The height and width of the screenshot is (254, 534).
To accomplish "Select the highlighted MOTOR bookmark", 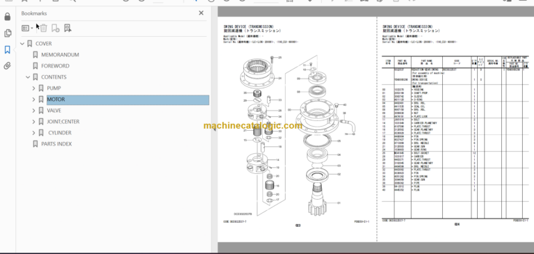I will coord(128,100).
